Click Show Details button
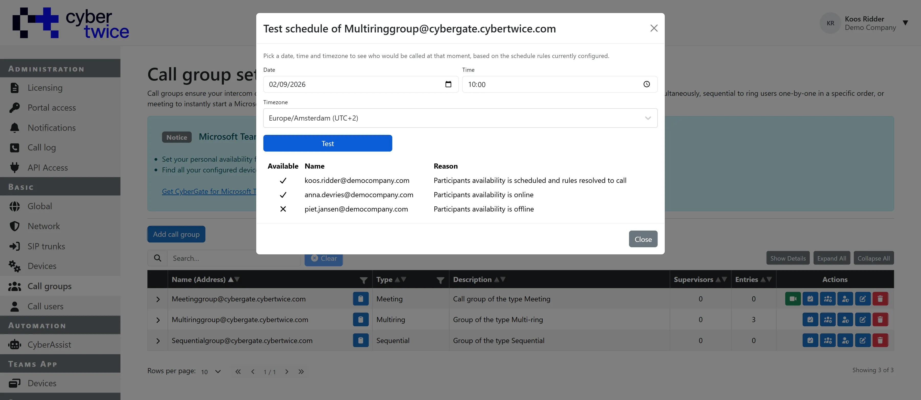 [x=788, y=258]
